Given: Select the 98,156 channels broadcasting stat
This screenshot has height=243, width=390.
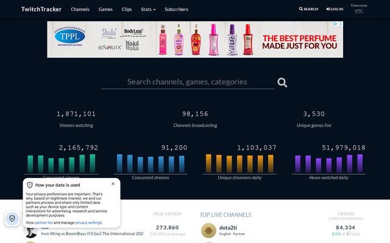Looking at the screenshot, I should [x=195, y=114].
